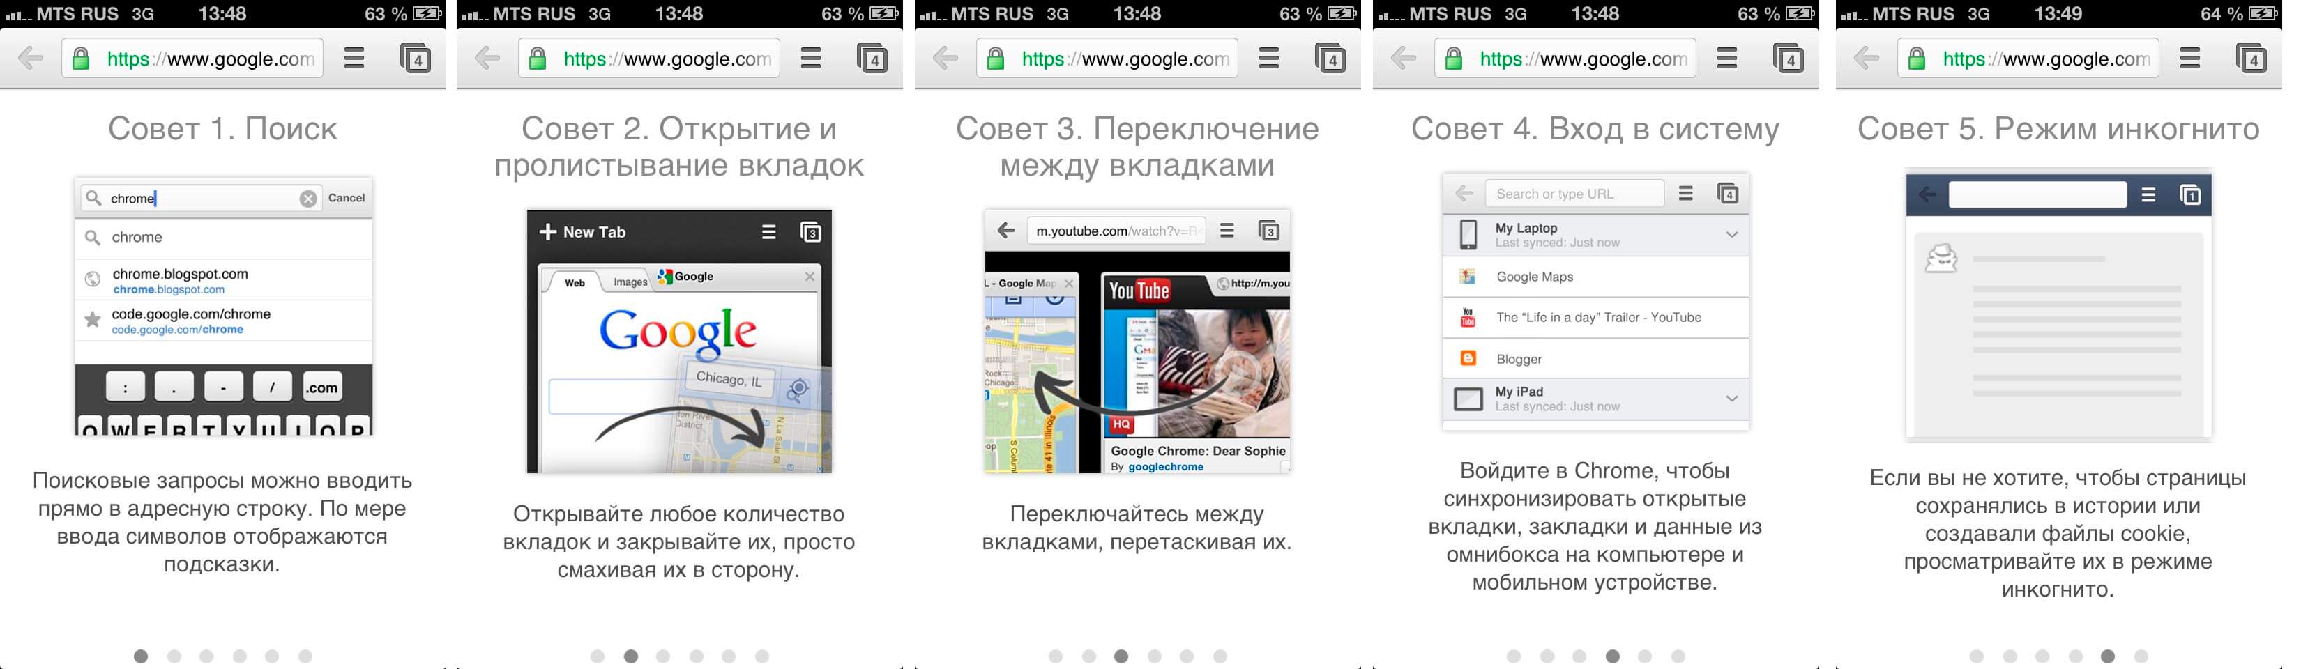Open the top menu icon on Совет 4 screen

(x=1728, y=59)
